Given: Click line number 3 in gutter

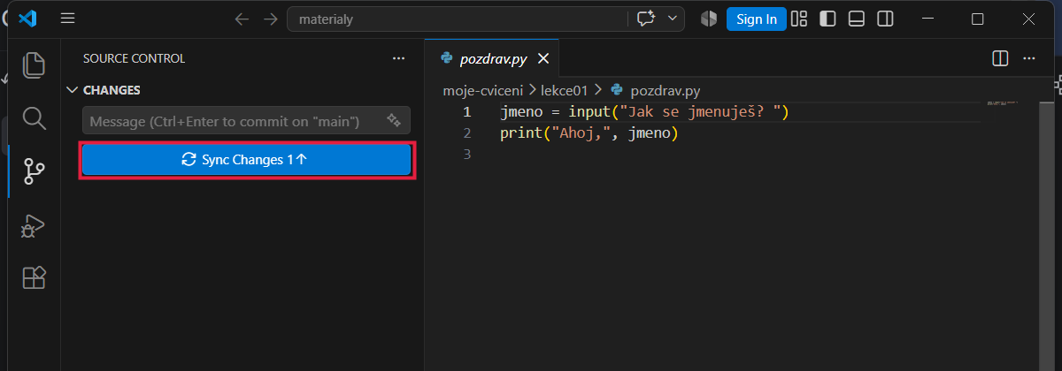Looking at the screenshot, I should (468, 155).
